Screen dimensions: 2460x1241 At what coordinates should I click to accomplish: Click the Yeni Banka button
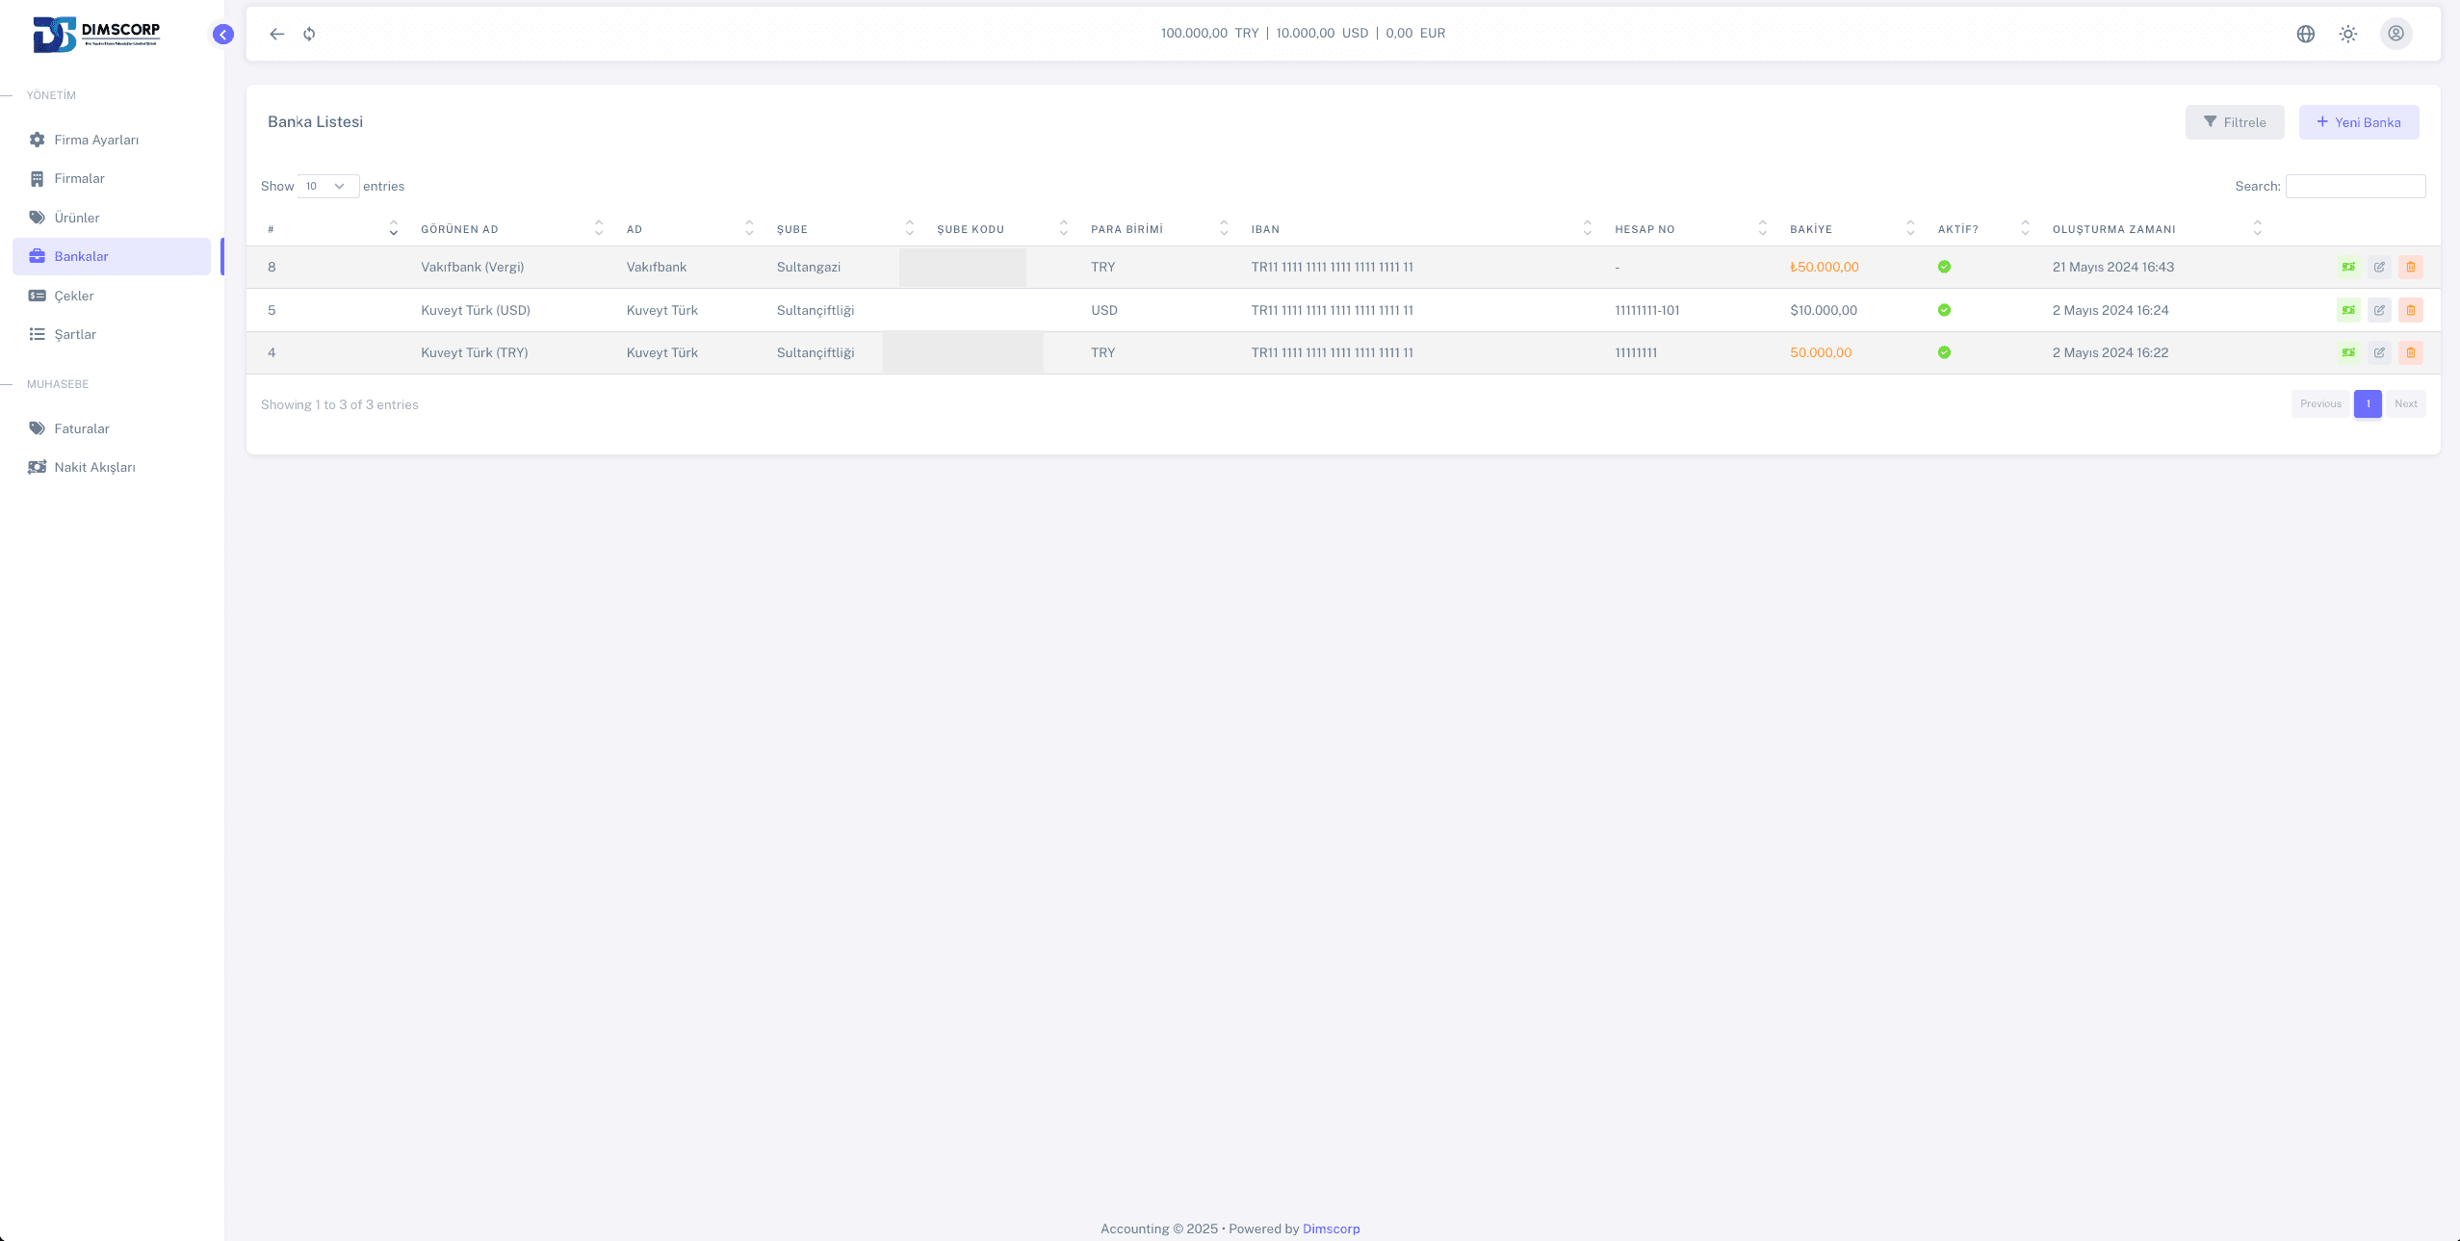(2358, 122)
